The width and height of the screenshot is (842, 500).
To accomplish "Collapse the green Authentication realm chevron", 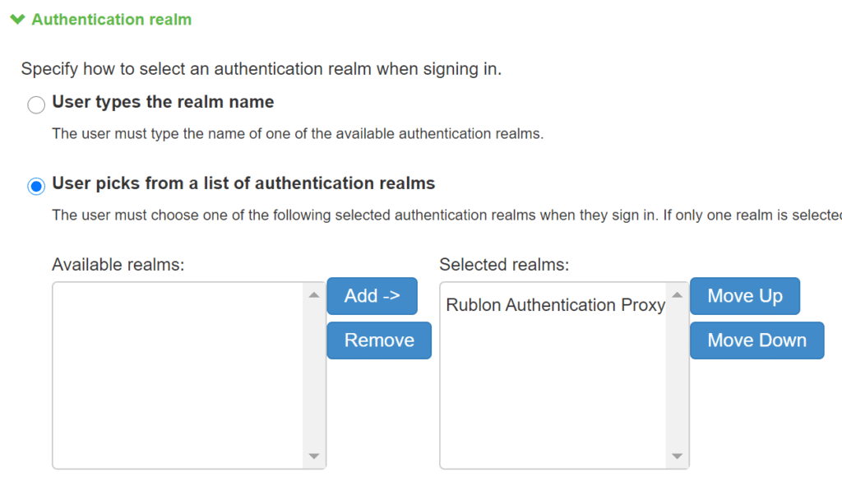I will coord(18,19).
